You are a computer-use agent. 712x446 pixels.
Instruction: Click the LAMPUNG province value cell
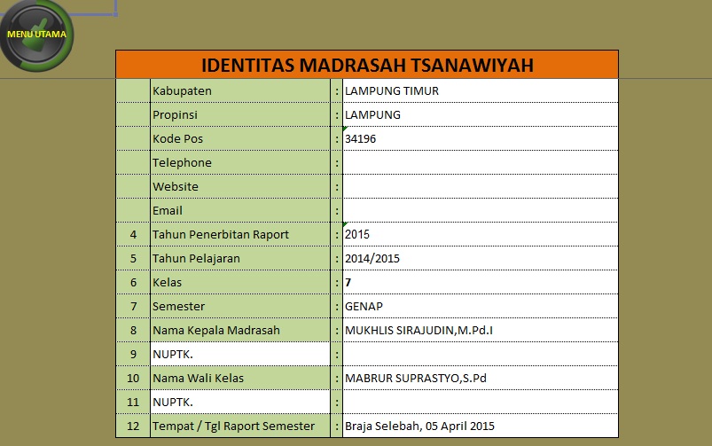pos(481,115)
